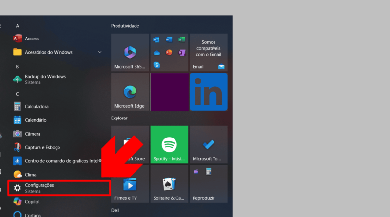Image resolution: width=390 pixels, height=217 pixels.
Task: Click the OneNote icon in Office tile
Action: [x=182, y=53]
